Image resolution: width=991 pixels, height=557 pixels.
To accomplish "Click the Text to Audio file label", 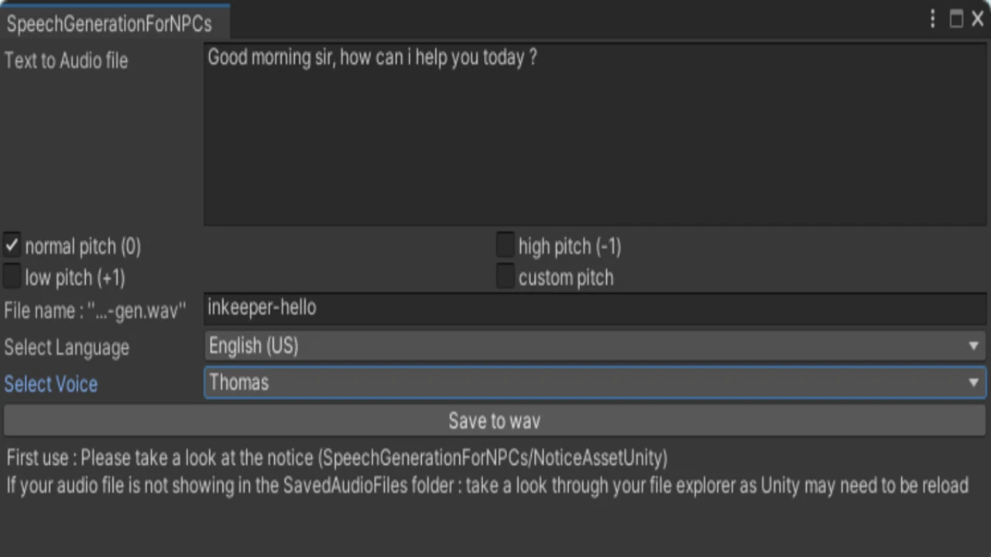I will click(66, 60).
